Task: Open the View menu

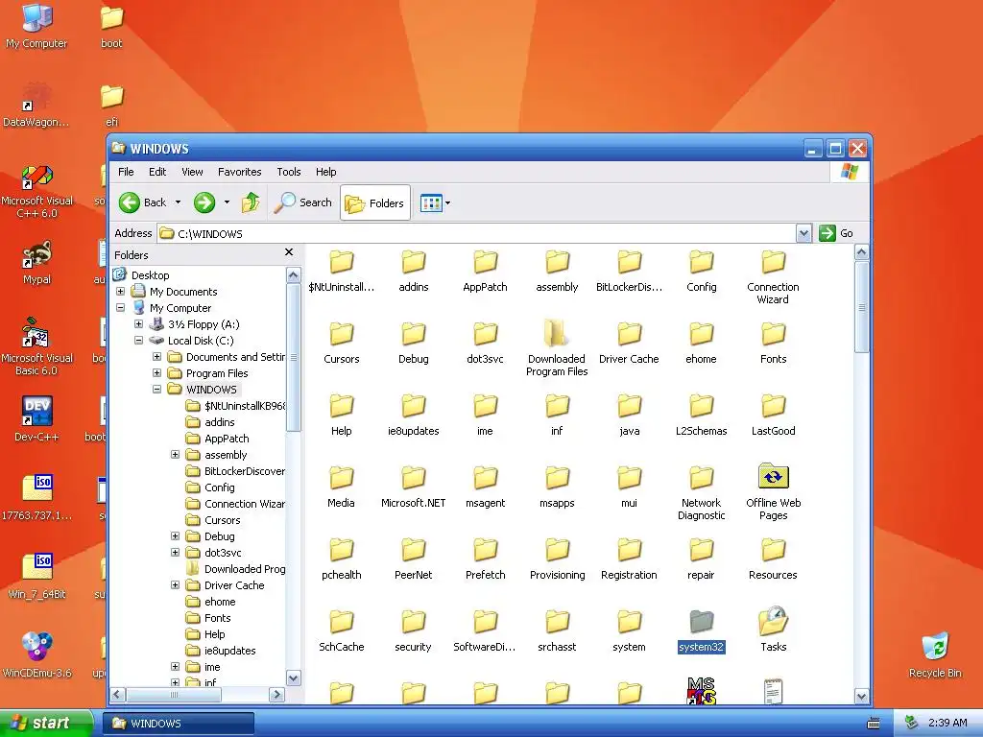Action: coord(192,172)
